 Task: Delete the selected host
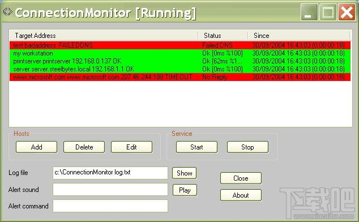(x=84, y=147)
